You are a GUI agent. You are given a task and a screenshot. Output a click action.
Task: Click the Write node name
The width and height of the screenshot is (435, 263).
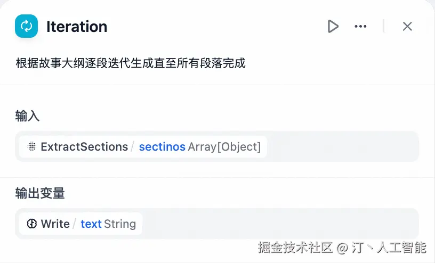55,224
